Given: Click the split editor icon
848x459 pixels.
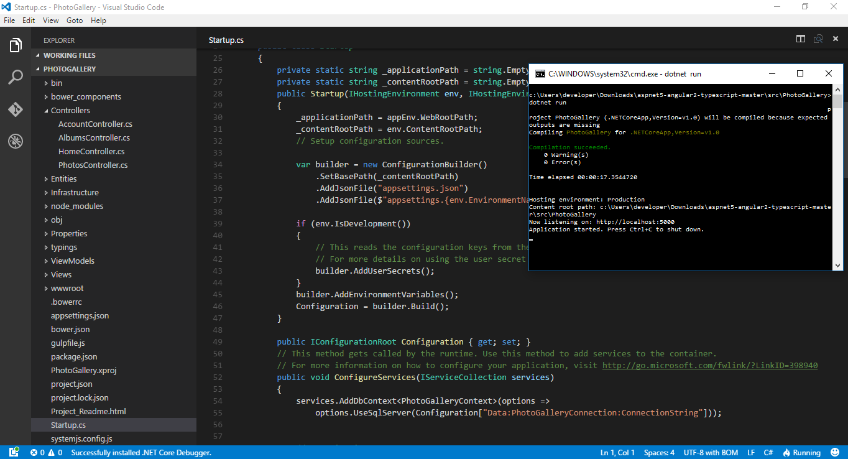Looking at the screenshot, I should (801, 39).
